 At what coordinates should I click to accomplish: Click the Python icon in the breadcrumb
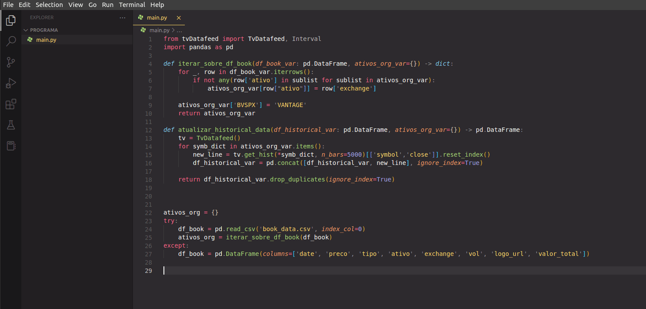tap(144, 30)
